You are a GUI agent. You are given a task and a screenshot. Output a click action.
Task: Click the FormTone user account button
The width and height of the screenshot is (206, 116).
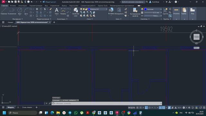point(154,2)
